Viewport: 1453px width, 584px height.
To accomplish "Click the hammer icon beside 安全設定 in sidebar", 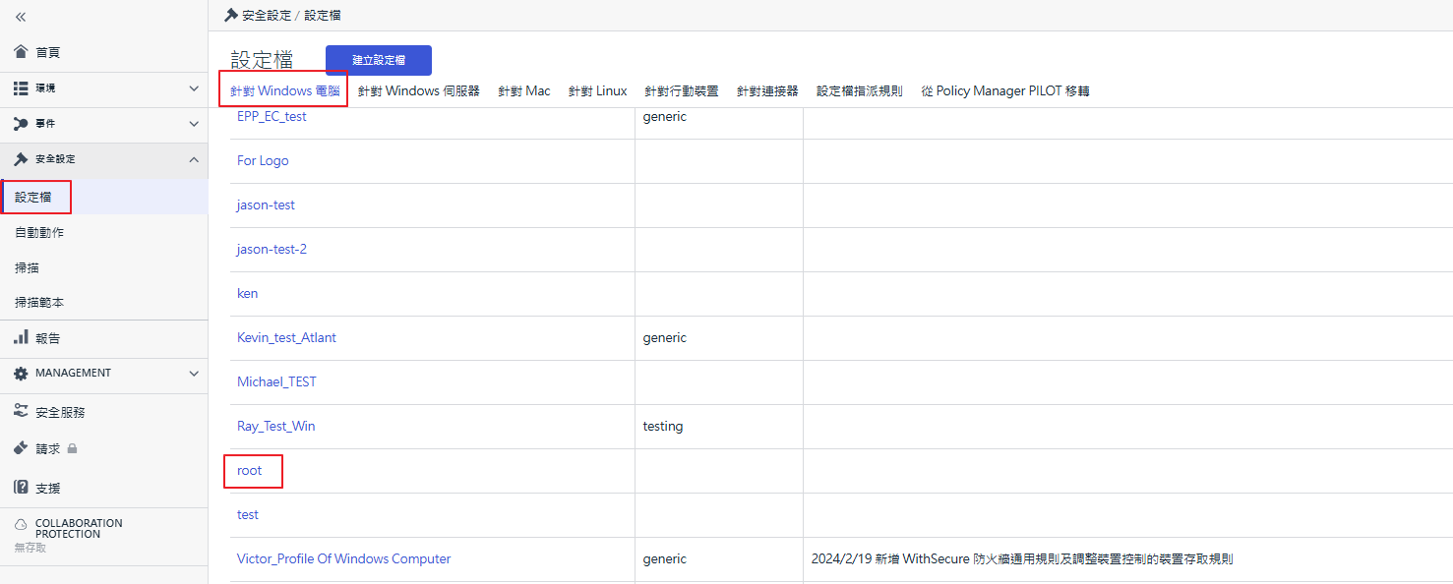I will tap(22, 159).
